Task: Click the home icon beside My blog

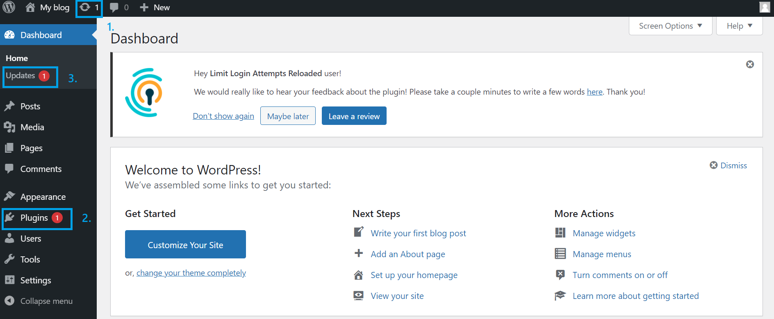Action: coord(30,7)
